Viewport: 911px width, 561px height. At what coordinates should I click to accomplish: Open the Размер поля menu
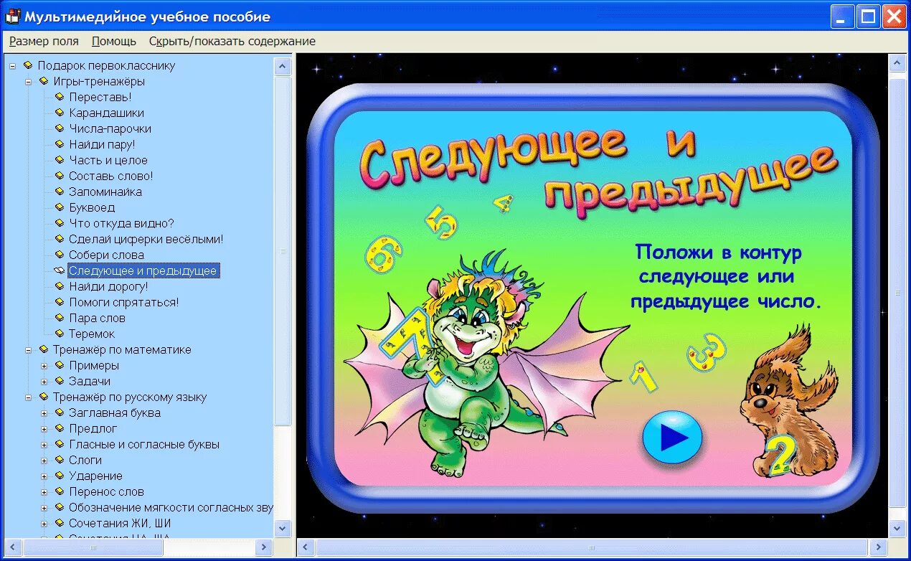click(44, 41)
